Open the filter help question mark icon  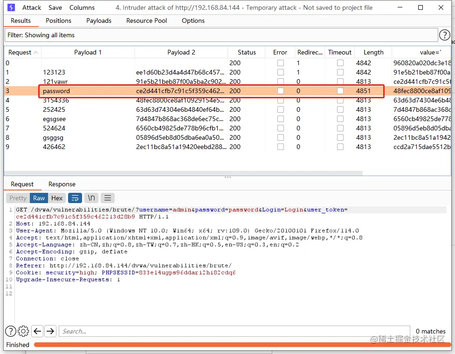[x=444, y=35]
